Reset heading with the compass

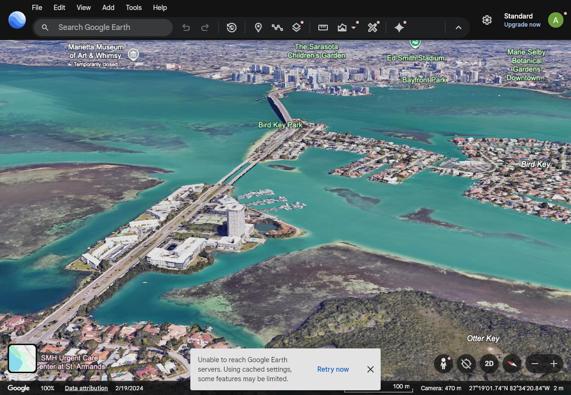(512, 364)
